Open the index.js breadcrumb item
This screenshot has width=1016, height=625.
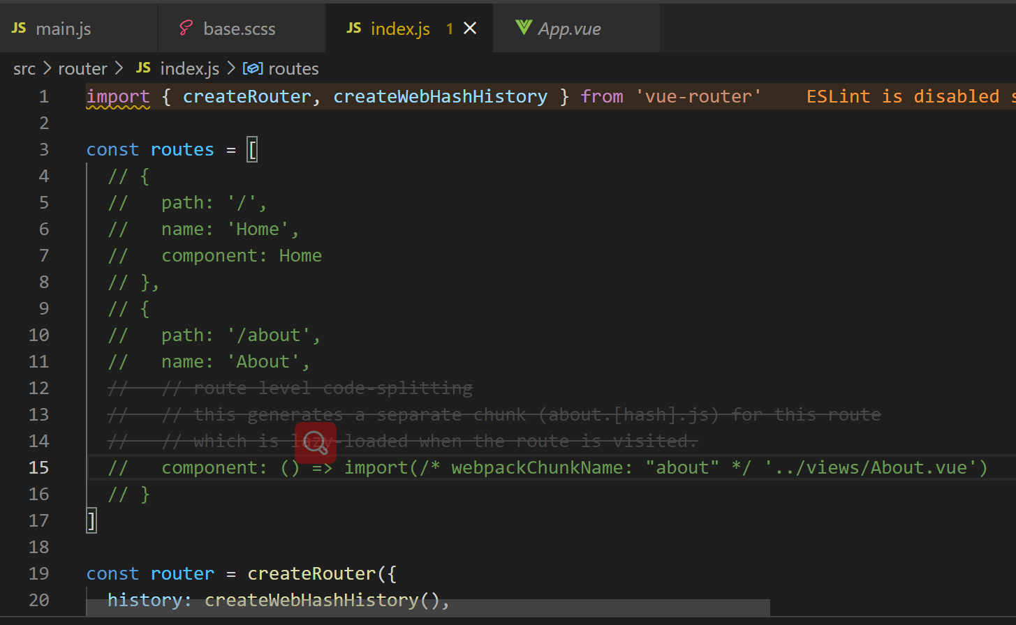(189, 68)
